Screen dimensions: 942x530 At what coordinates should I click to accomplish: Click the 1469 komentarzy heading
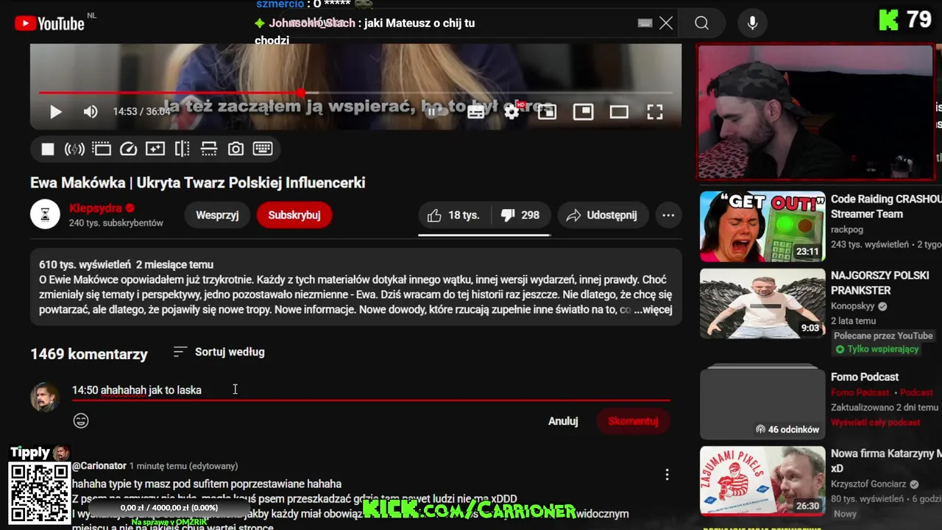coord(89,354)
